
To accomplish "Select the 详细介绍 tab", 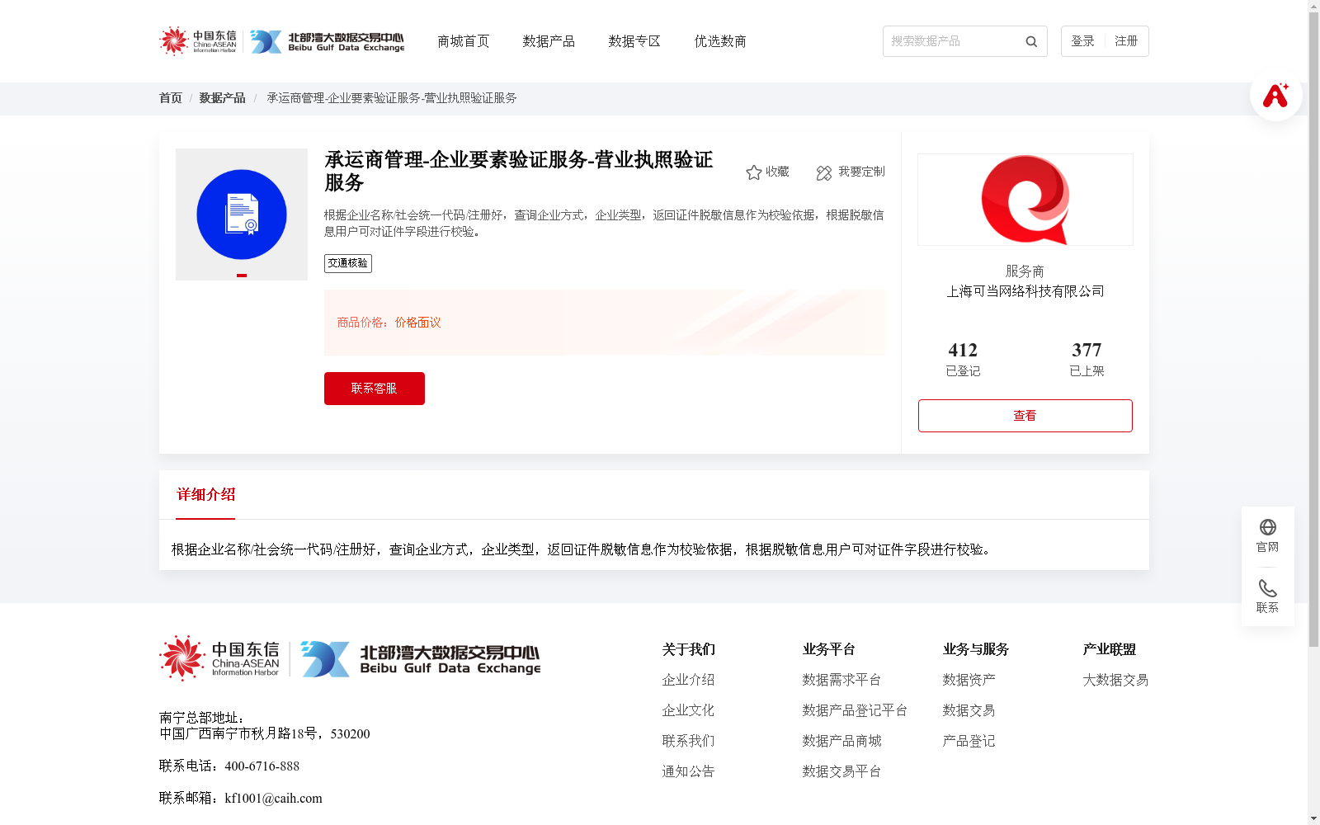I will click(x=205, y=495).
